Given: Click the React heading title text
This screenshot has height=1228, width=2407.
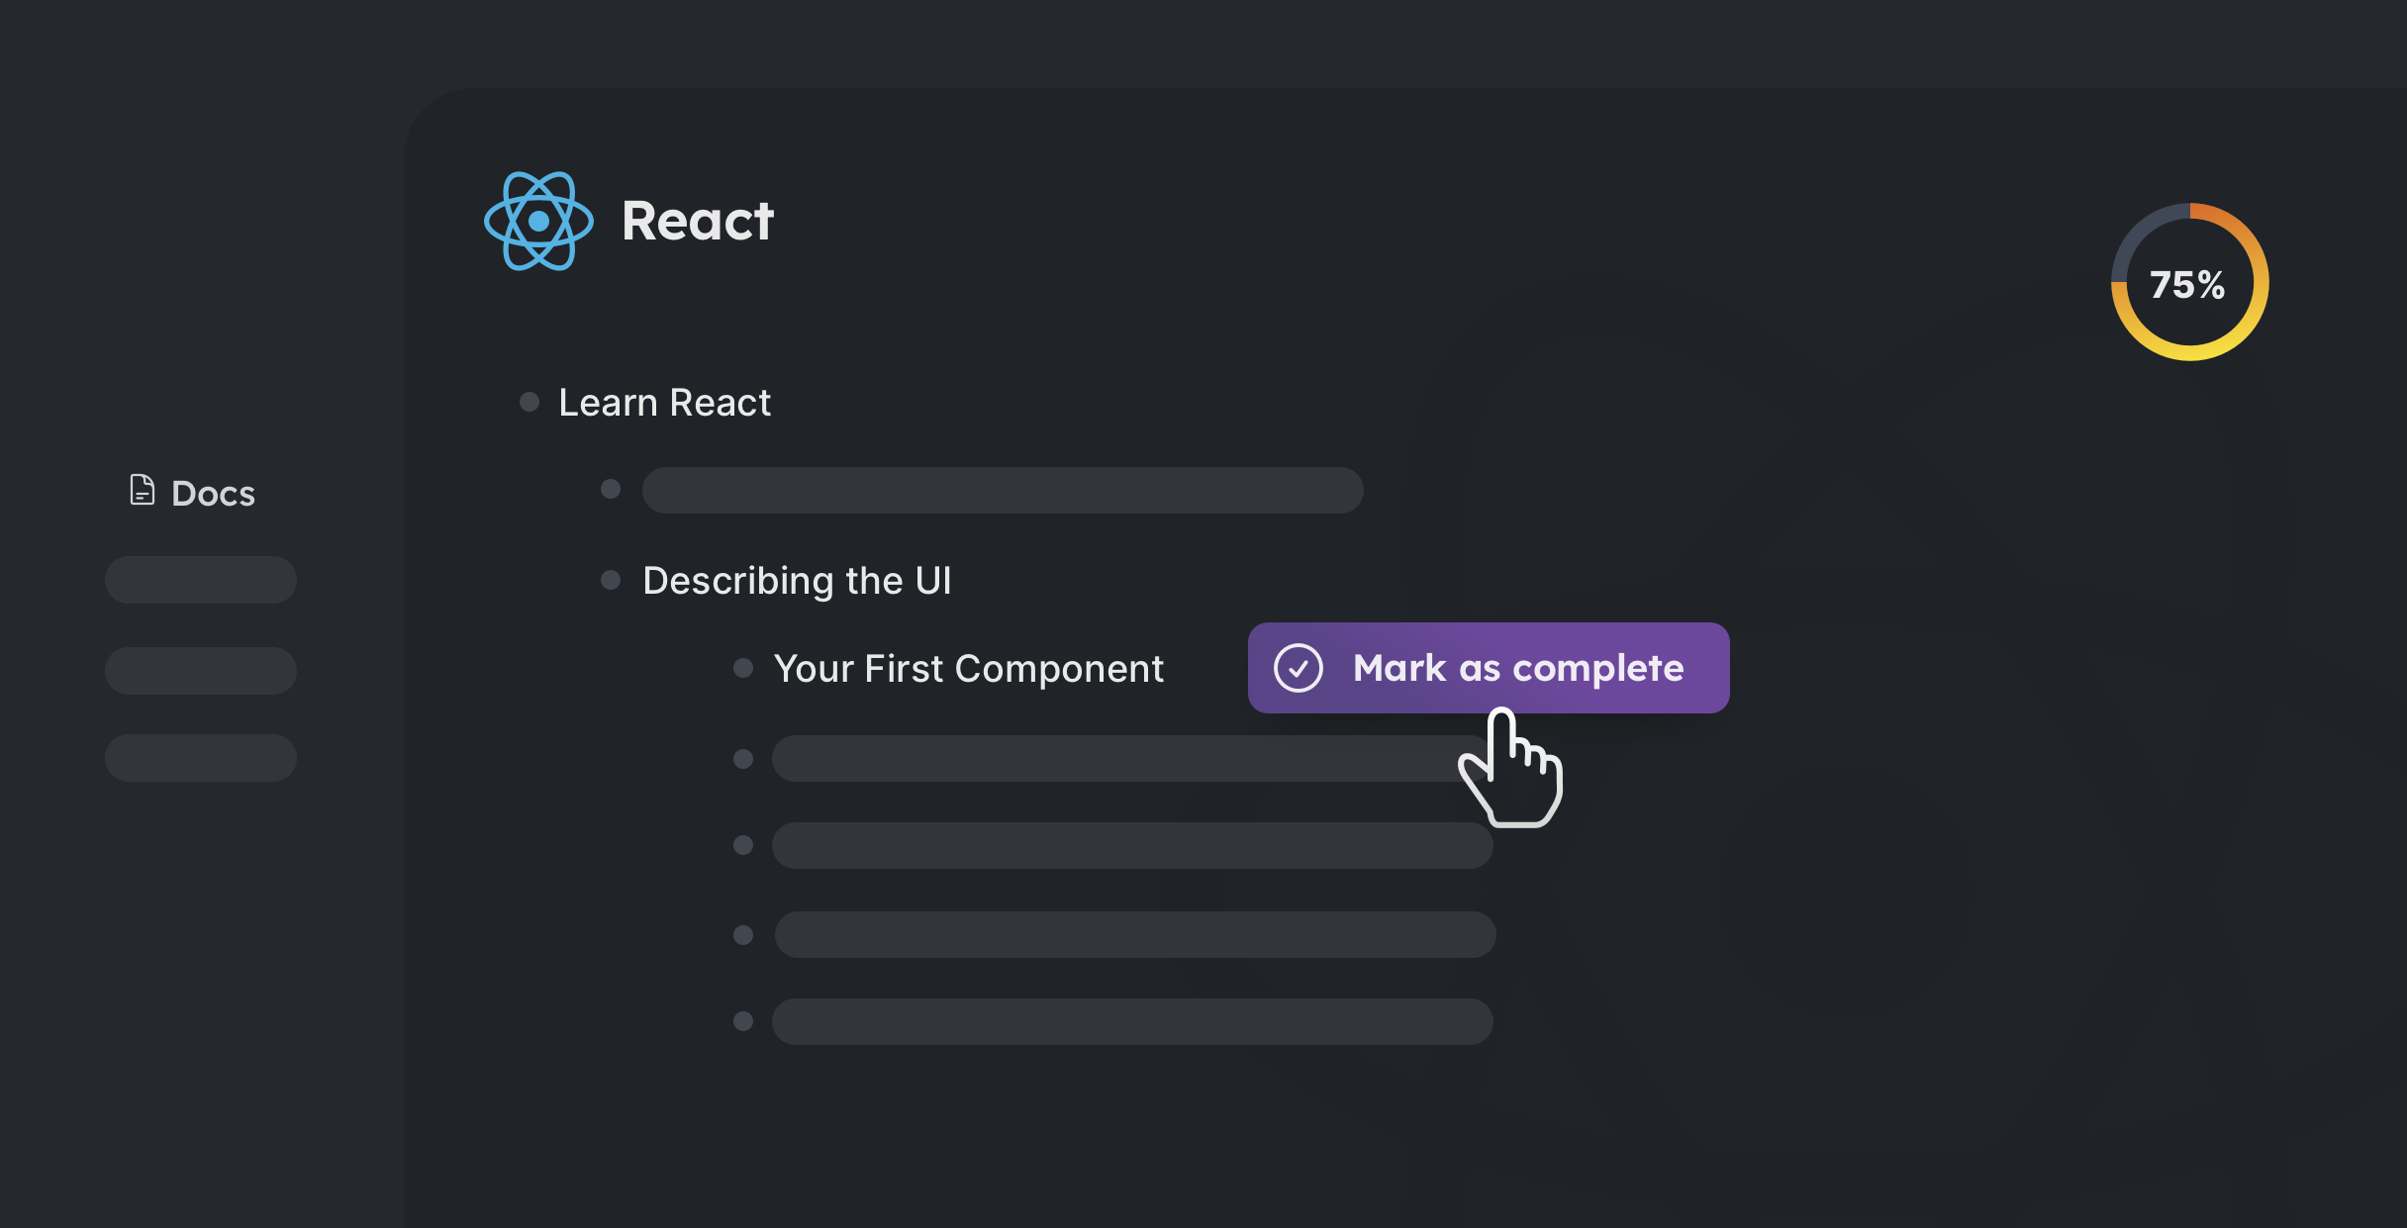Looking at the screenshot, I should pyautogui.click(x=697, y=221).
